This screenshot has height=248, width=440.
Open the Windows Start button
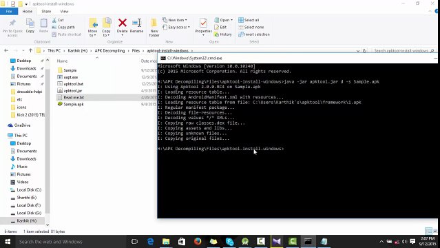(8, 242)
